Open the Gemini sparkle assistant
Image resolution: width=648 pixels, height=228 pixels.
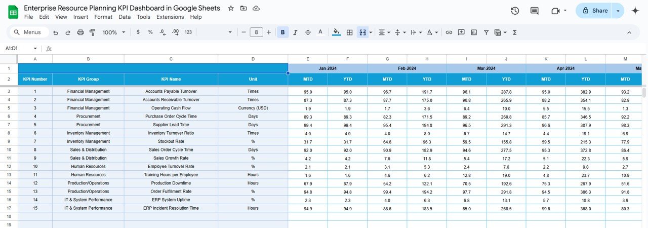pyautogui.click(x=635, y=11)
